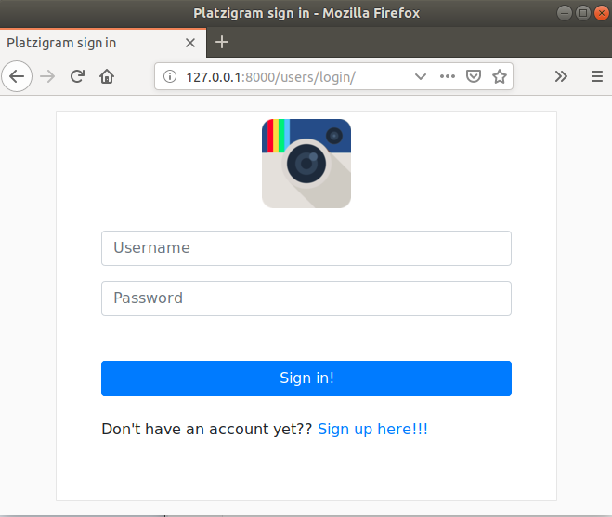The image size is (612, 517).
Task: Open the Firefox hamburger menu
Action: pos(596,76)
